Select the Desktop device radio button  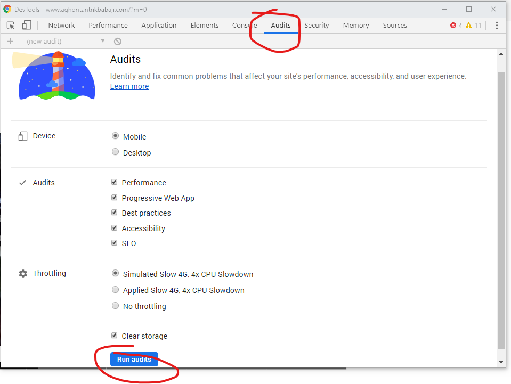[115, 152]
